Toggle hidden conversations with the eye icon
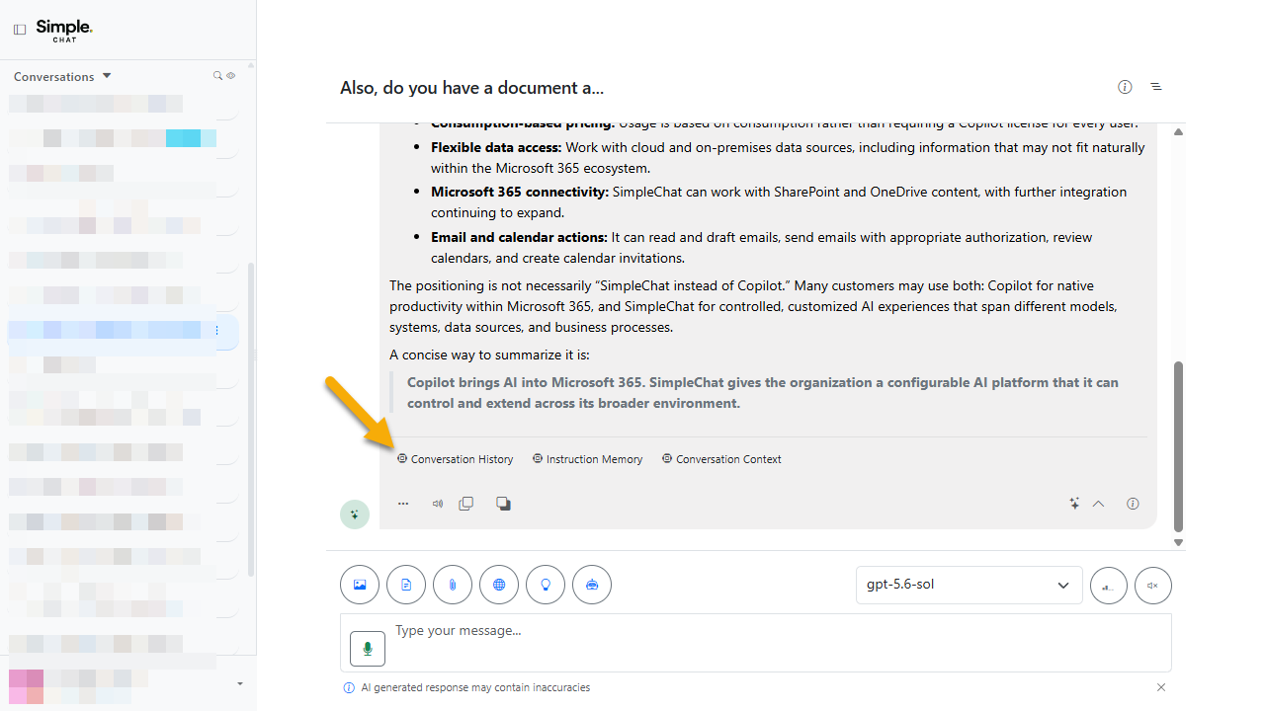This screenshot has width=1265, height=711. (230, 76)
